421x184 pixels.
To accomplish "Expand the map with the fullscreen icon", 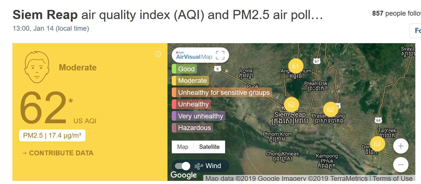I will coord(220,55).
